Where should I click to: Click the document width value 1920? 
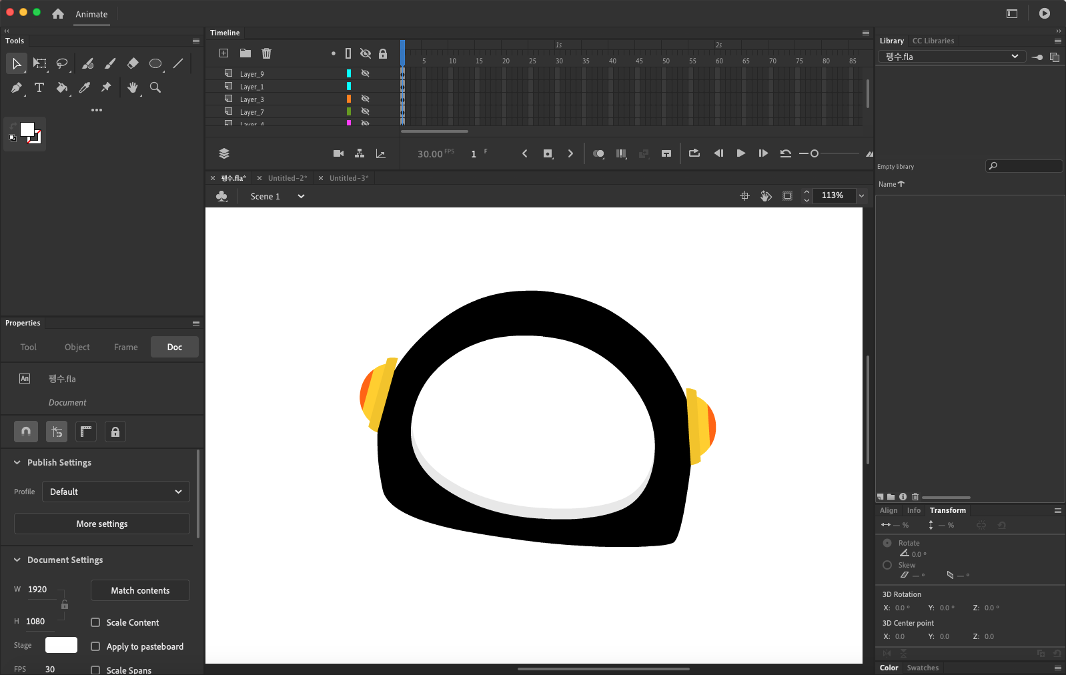37,589
